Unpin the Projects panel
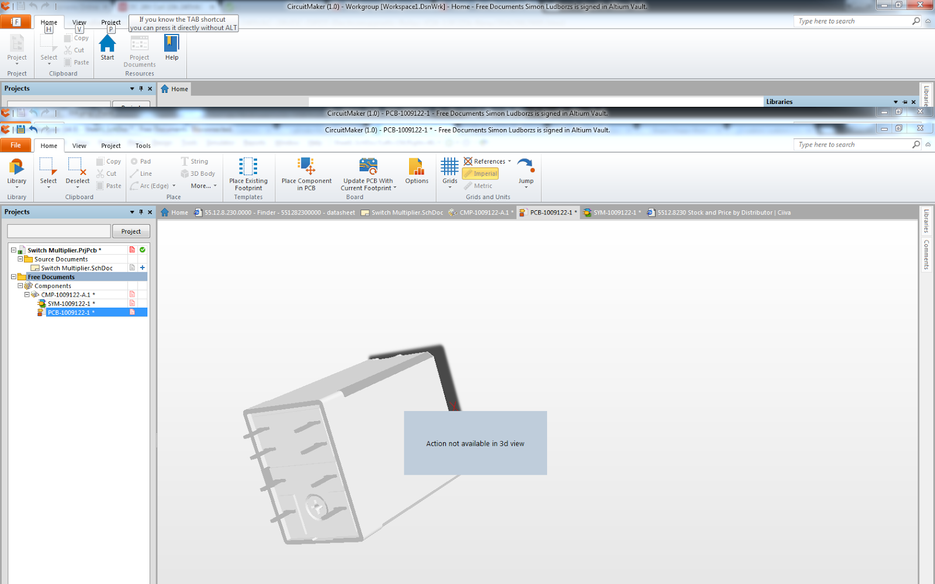This screenshot has height=584, width=935. pos(141,212)
